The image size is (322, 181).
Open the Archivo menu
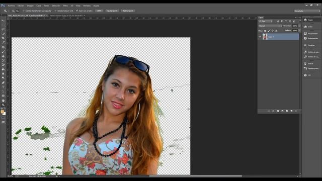11,6
